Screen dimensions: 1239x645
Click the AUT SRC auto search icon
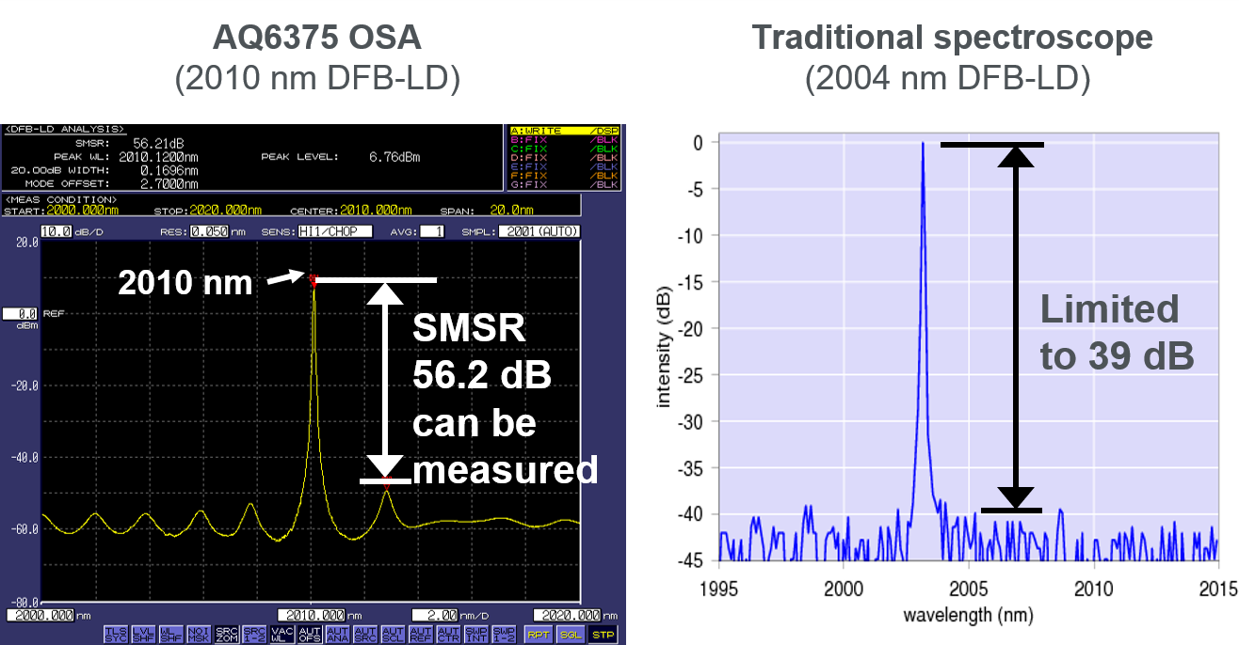coord(365,635)
